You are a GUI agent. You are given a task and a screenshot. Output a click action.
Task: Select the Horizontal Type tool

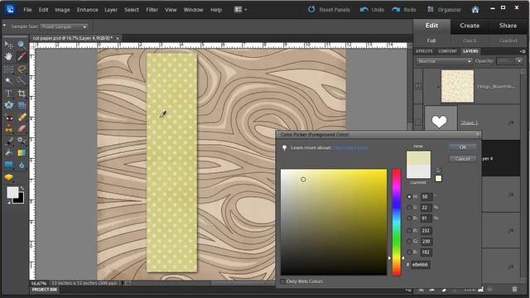[8, 94]
